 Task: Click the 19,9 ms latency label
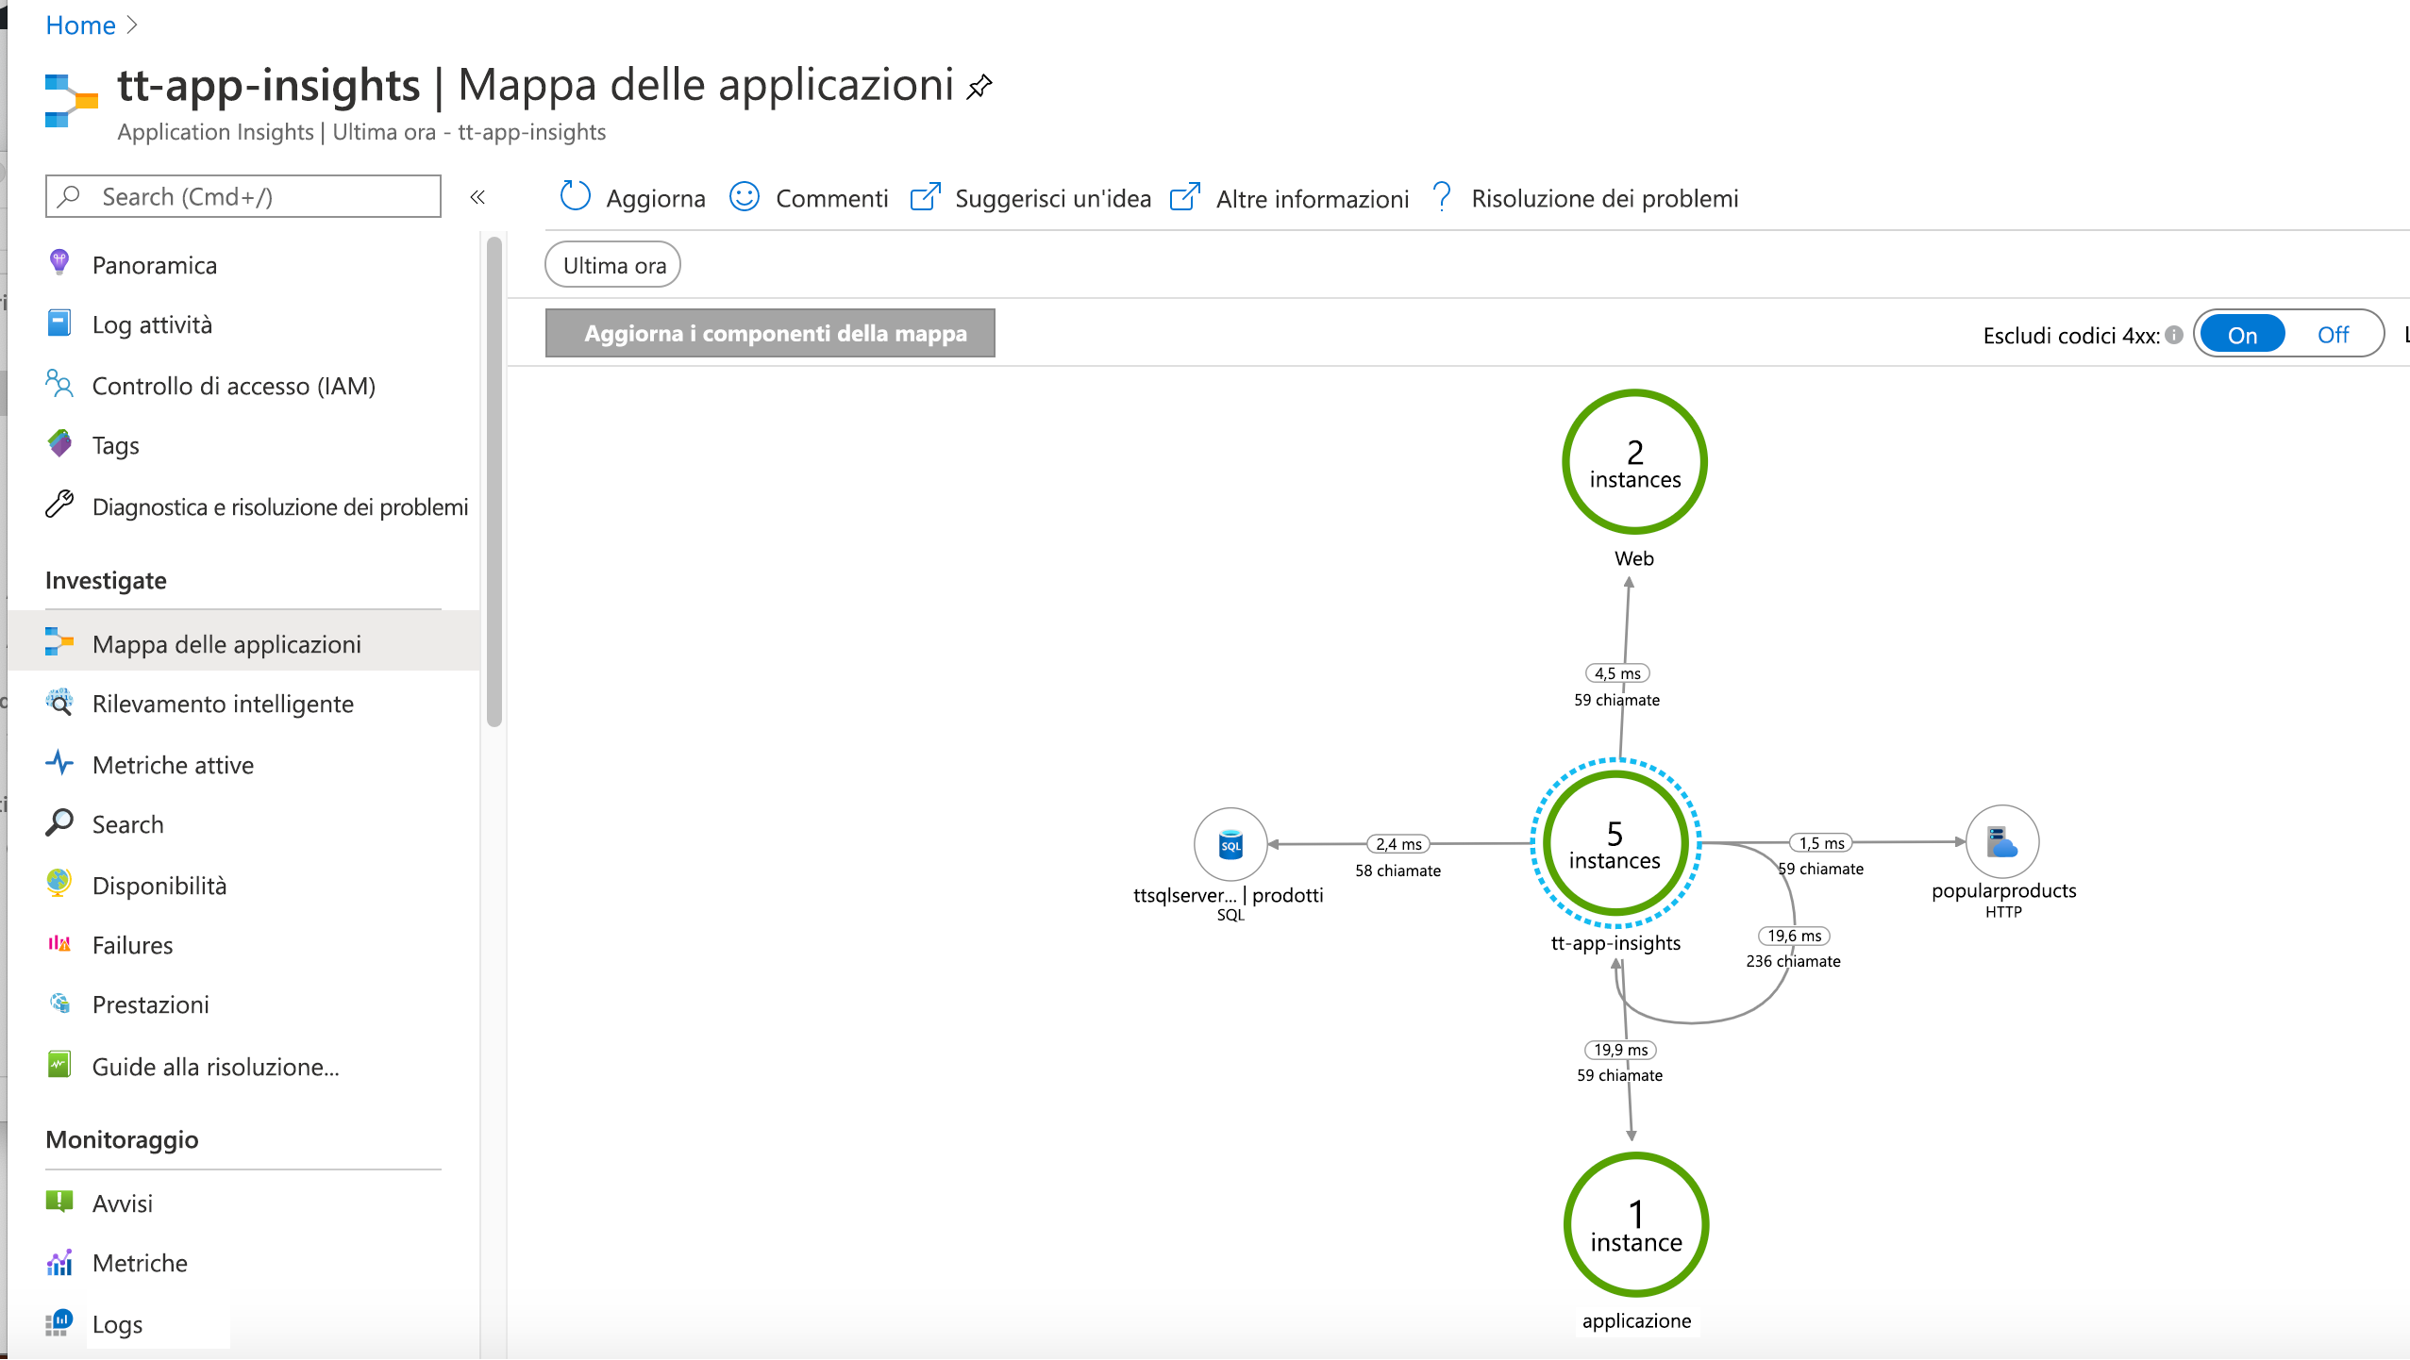pyautogui.click(x=1620, y=1050)
